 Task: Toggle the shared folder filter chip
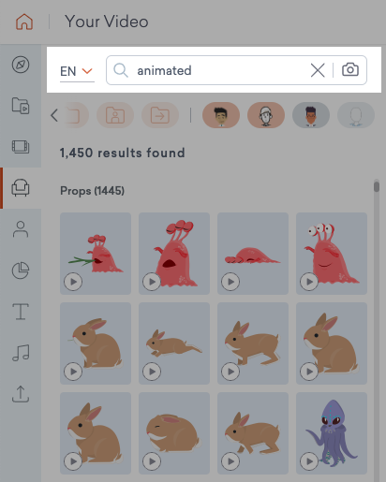[160, 115]
